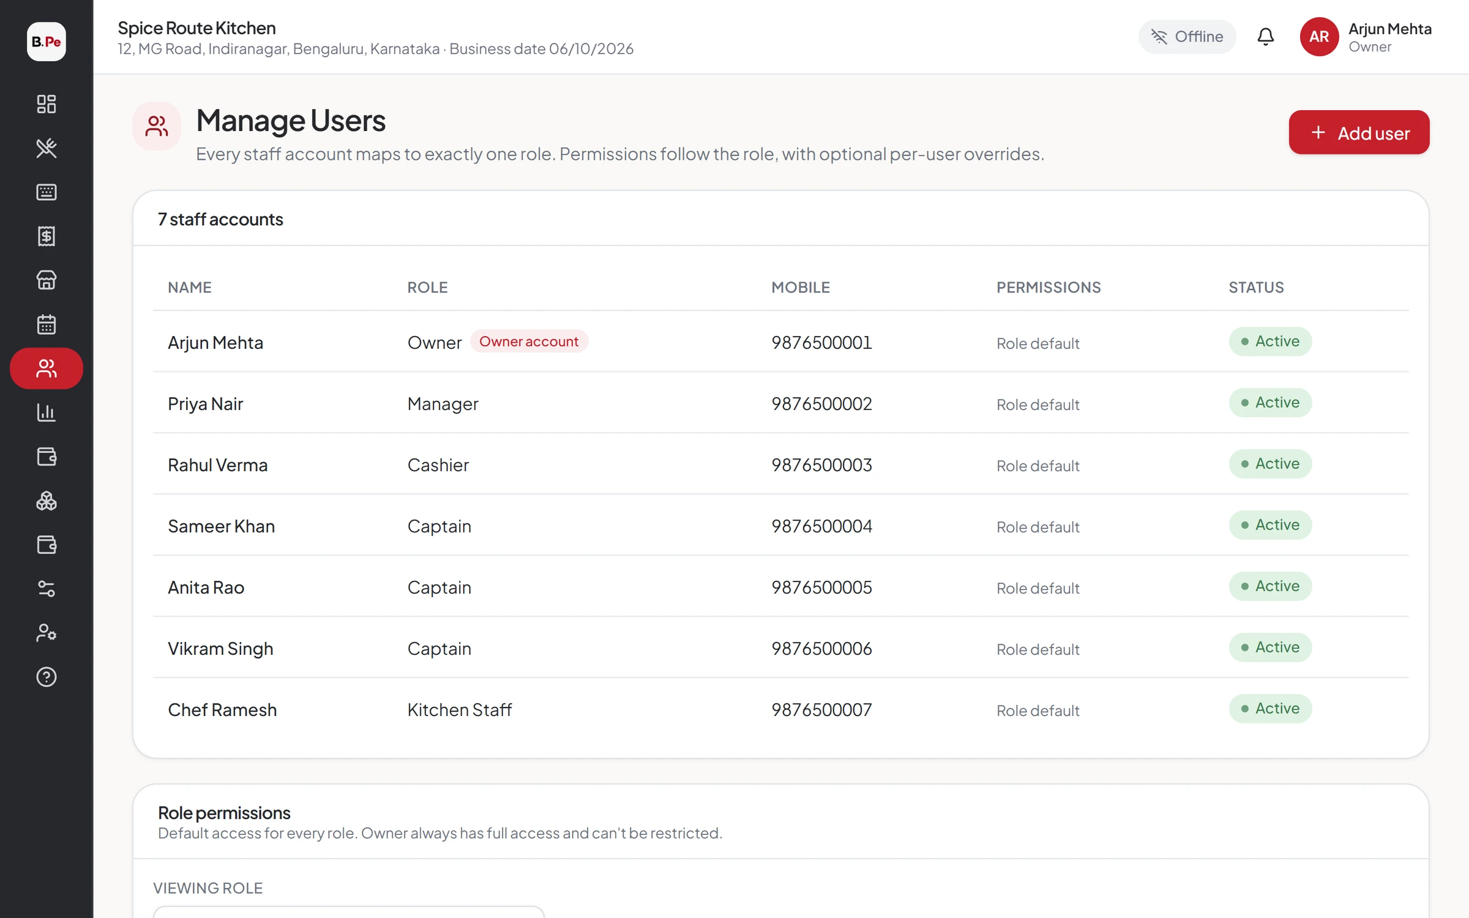Open the upper wallet icon in sidebar

pyautogui.click(x=47, y=457)
